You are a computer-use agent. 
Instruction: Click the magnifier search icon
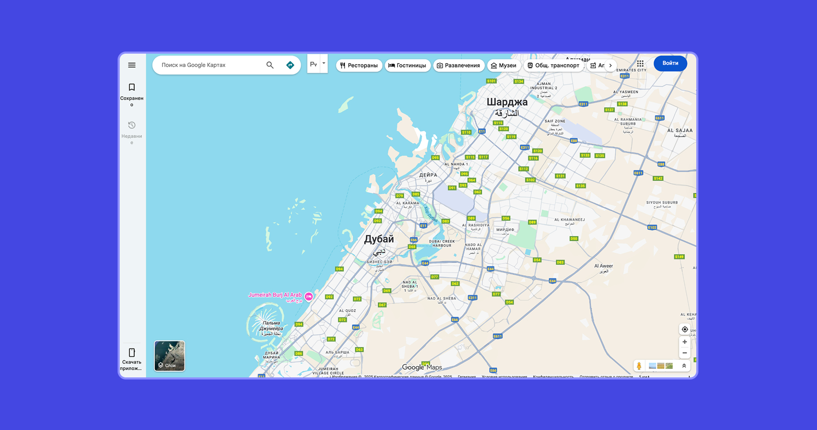click(270, 65)
